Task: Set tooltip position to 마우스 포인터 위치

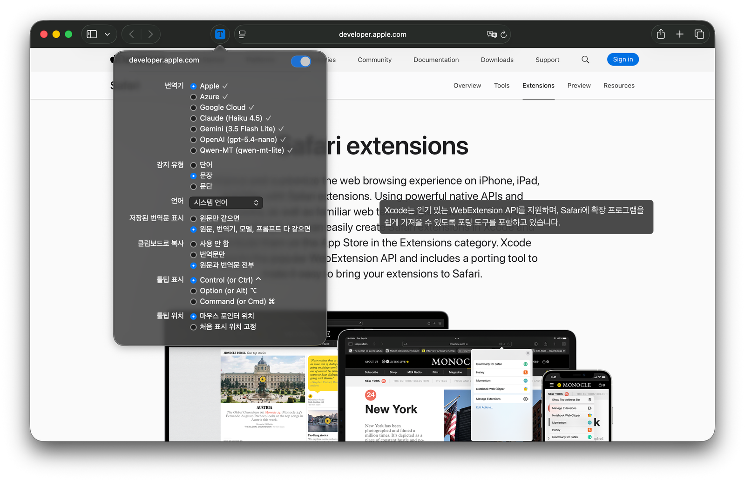Action: 222,316
